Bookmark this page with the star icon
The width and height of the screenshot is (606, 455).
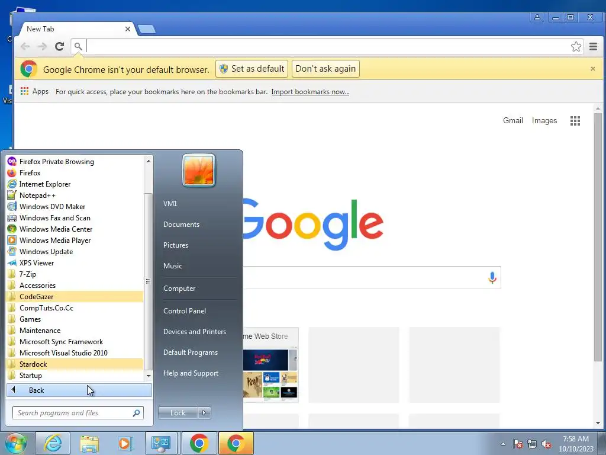576,46
